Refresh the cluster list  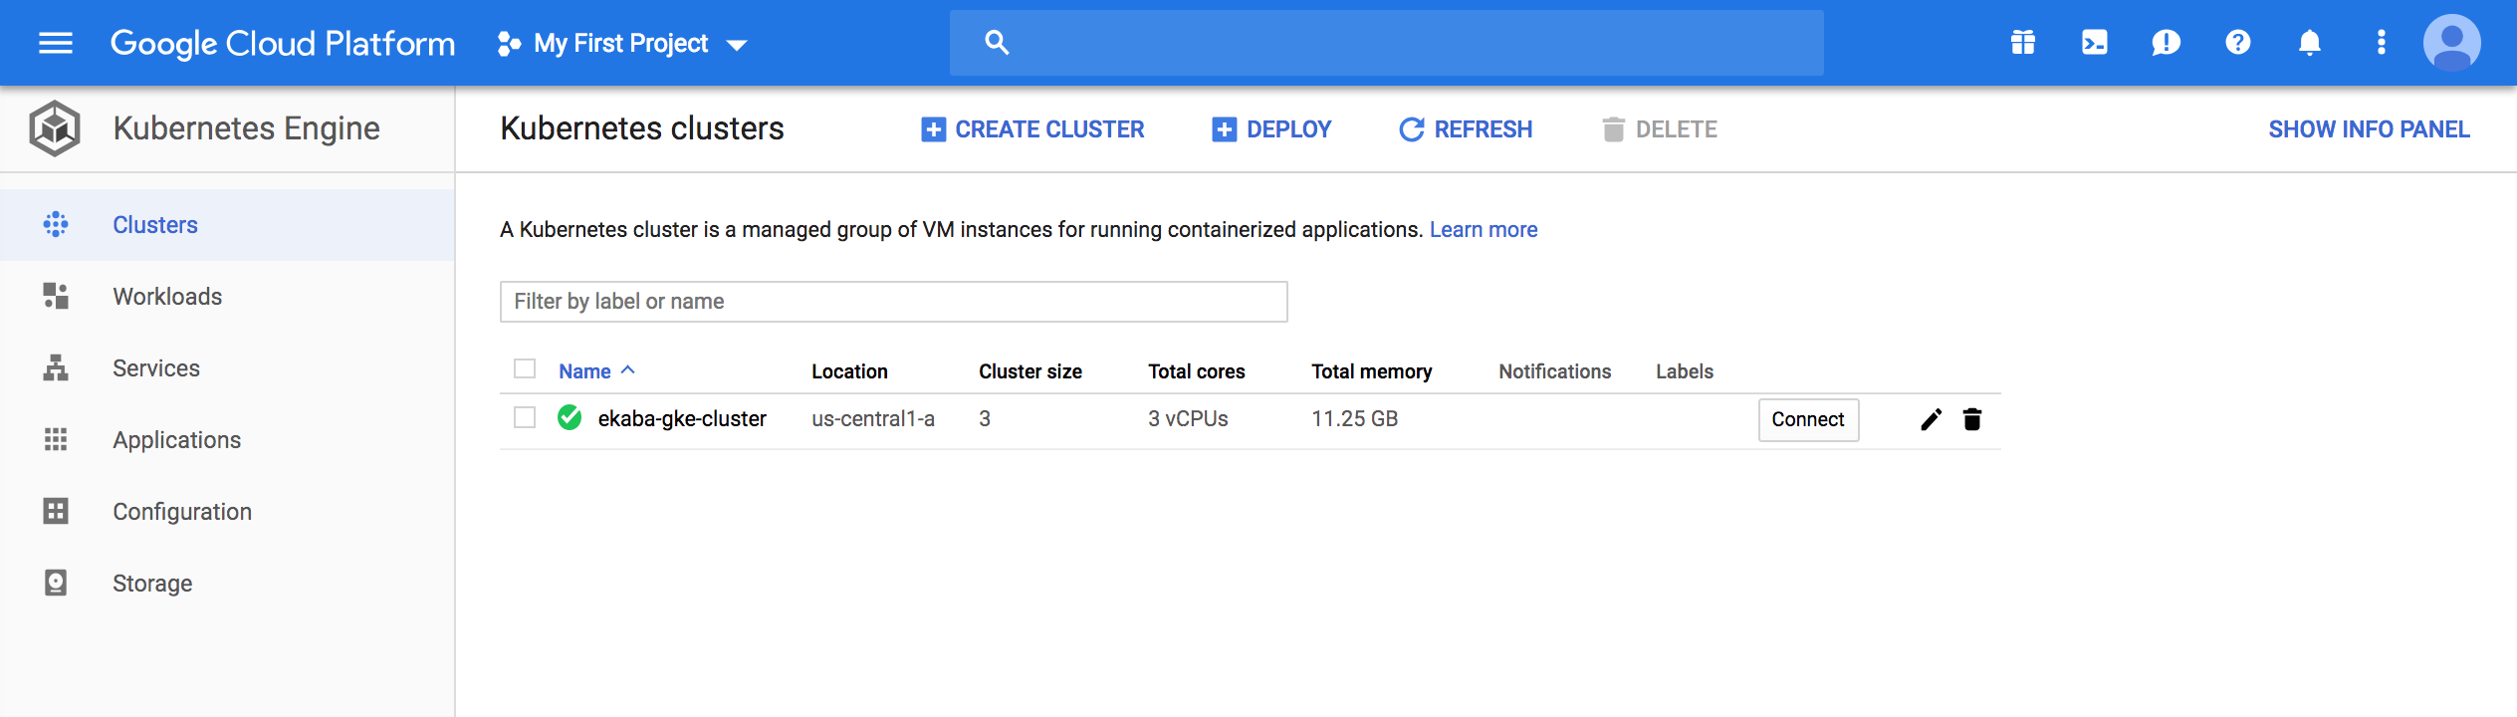point(1466,129)
